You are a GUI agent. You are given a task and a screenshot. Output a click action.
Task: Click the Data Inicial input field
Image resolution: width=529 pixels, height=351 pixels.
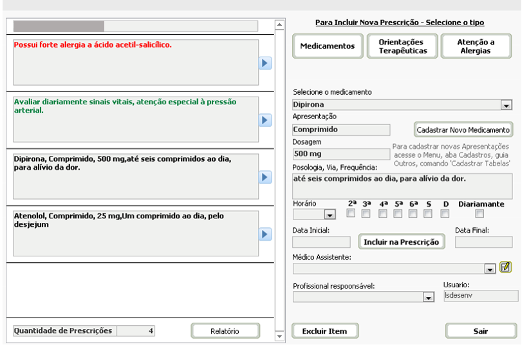click(321, 242)
